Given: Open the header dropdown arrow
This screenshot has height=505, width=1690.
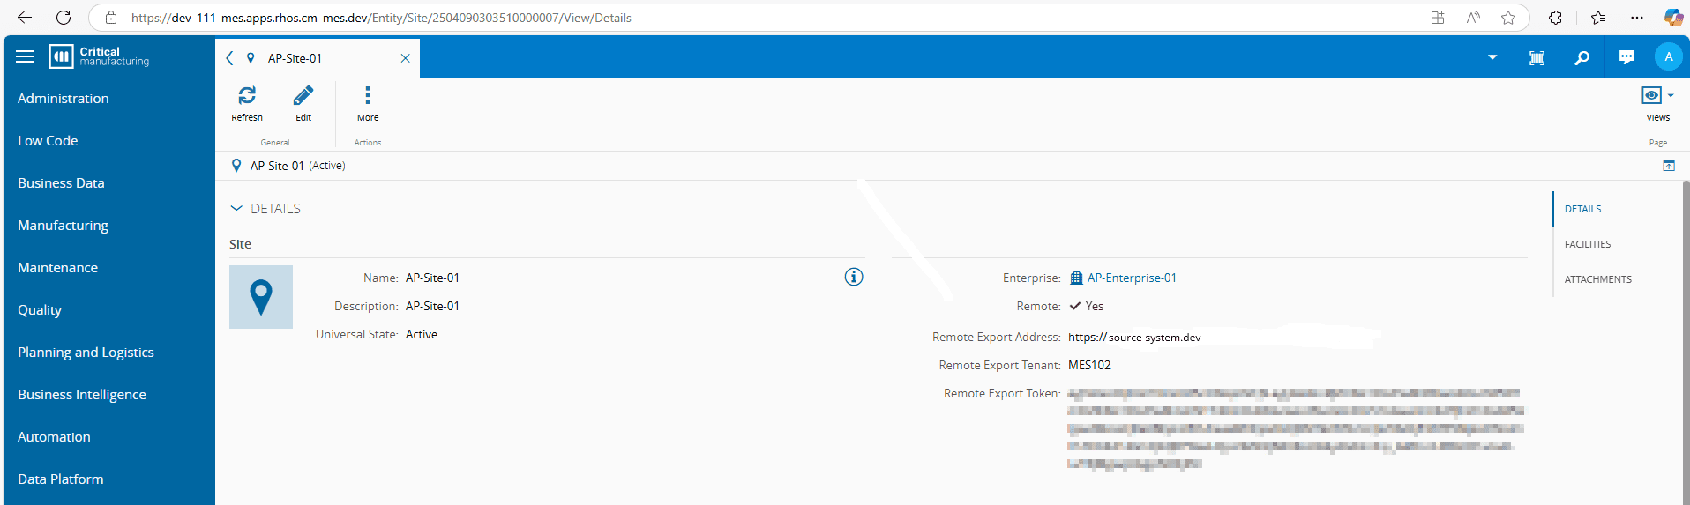Looking at the screenshot, I should [x=1492, y=57].
